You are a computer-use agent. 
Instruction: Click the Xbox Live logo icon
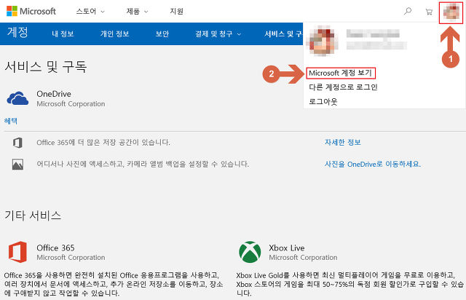pyautogui.click(x=250, y=252)
